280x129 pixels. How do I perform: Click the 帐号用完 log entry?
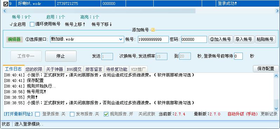pyautogui.click(x=25, y=92)
